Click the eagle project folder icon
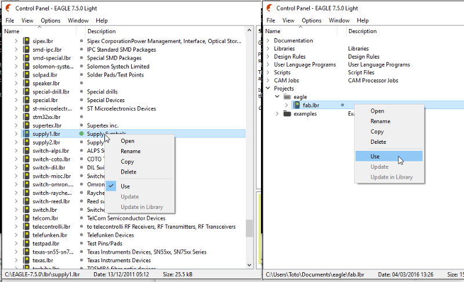The width and height of the screenshot is (464, 282). click(x=287, y=97)
